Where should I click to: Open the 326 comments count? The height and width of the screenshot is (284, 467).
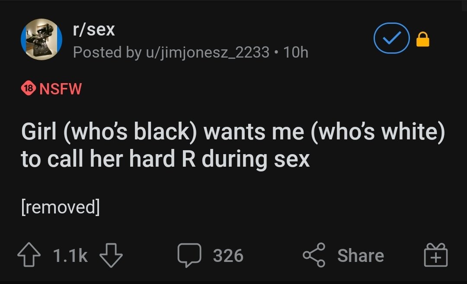point(228,255)
